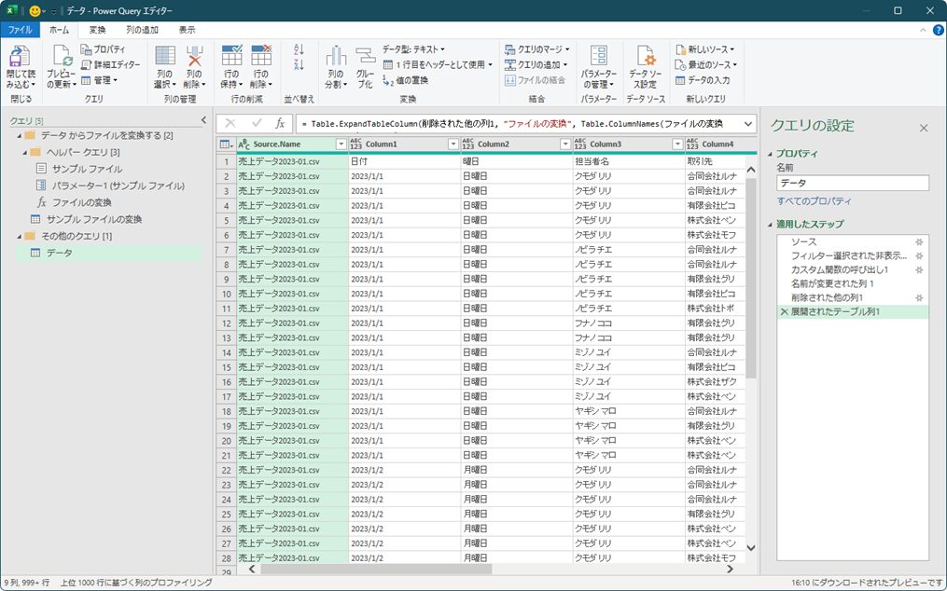This screenshot has width=947, height=591.
Task: Click データの入力 (Enter Data)
Action: click(703, 80)
